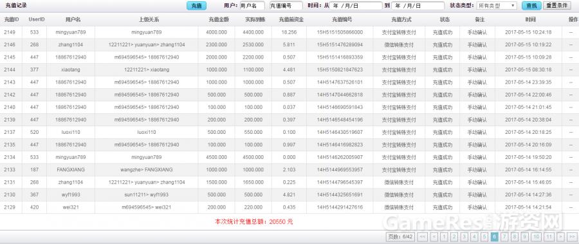Screen dimensions: 579x244
Task: Click the UserID column header
Action: click(x=37, y=19)
